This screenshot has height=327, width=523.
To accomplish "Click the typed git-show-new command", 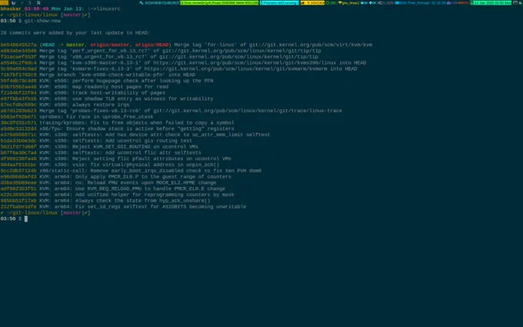I will coord(42,21).
